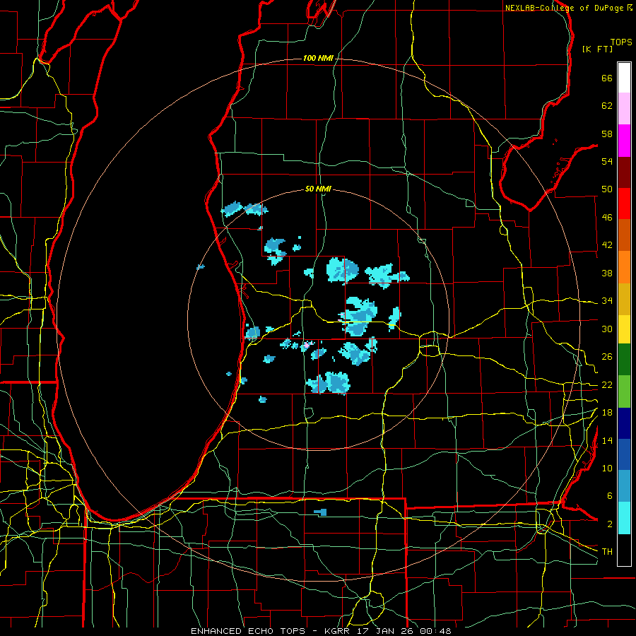636x636 pixels.
Task: Click the isolated blue echo south of the state line
Action: tap(321, 512)
